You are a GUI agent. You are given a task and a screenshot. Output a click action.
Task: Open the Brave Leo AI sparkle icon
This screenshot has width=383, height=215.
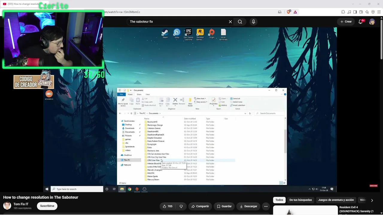367,12
